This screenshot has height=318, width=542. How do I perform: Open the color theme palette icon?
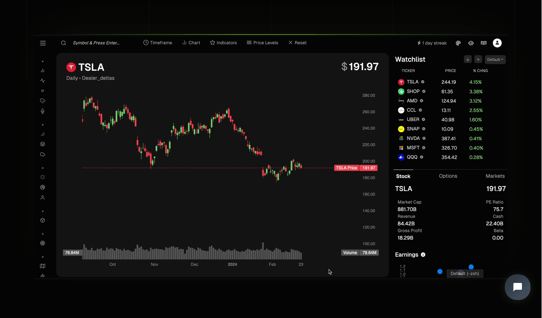458,43
